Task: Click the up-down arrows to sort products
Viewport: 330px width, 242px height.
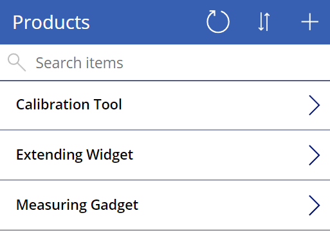Action: (x=264, y=22)
